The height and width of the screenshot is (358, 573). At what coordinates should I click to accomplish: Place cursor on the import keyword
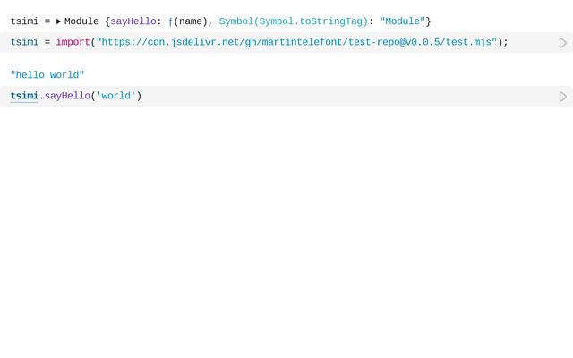point(73,42)
